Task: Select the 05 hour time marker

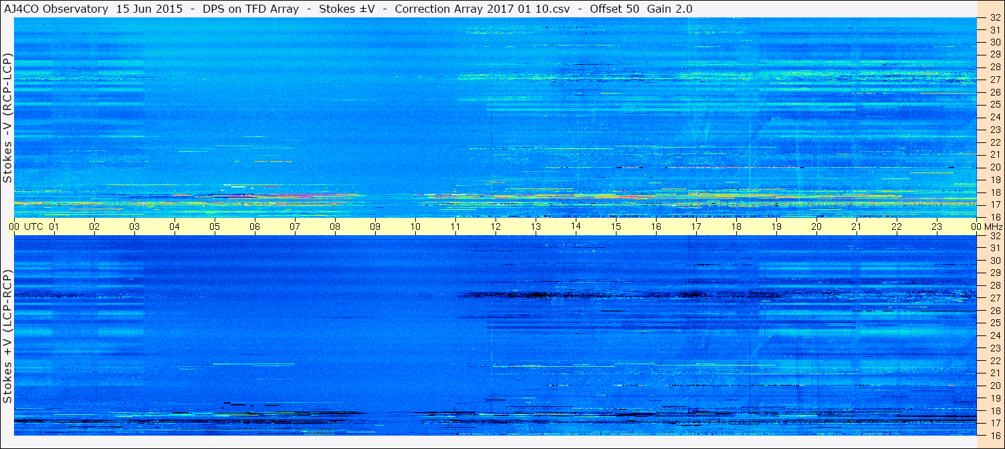Action: [x=215, y=227]
